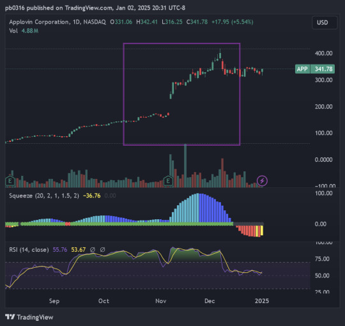Click the Dec label on time axis
Screen dimensions: 345x326
click(x=210, y=301)
